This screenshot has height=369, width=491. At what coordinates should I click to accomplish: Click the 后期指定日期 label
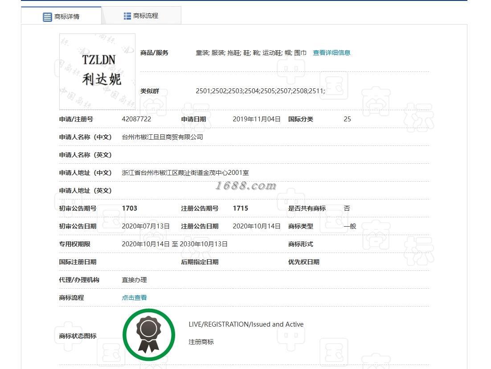(x=200, y=262)
